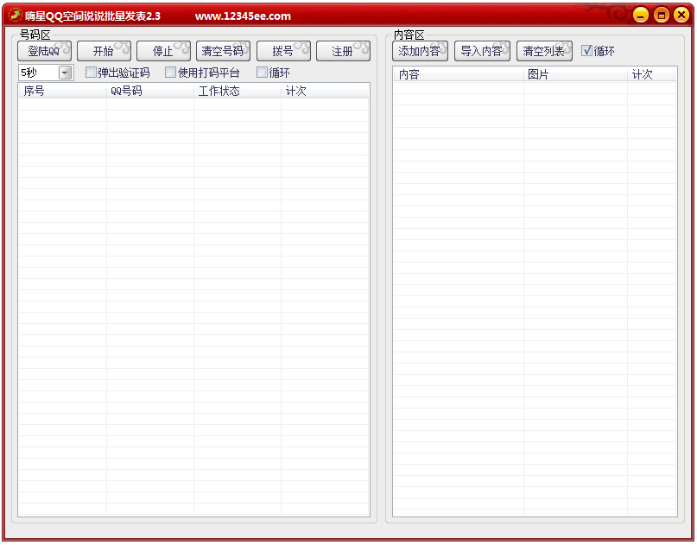Clear the content list with 清空列表
The height and width of the screenshot is (545, 697).
tap(544, 51)
